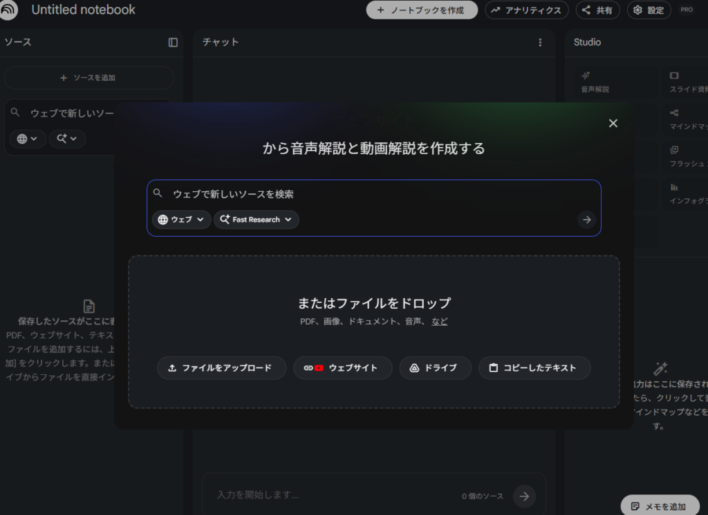This screenshot has width=708, height=515.
Task: Expand the Fast Research mode dropdown
Action: coord(256,220)
